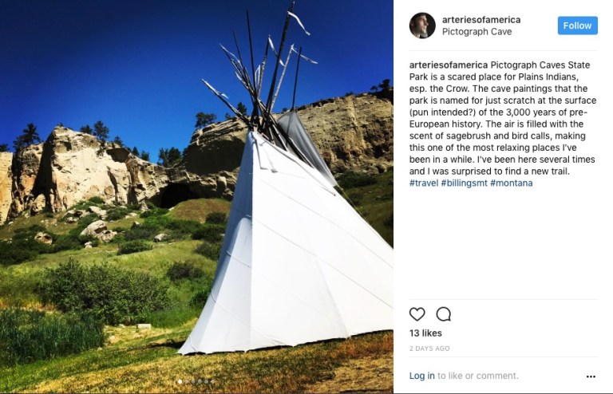
Task: Open the #montana hashtag
Action: point(511,183)
